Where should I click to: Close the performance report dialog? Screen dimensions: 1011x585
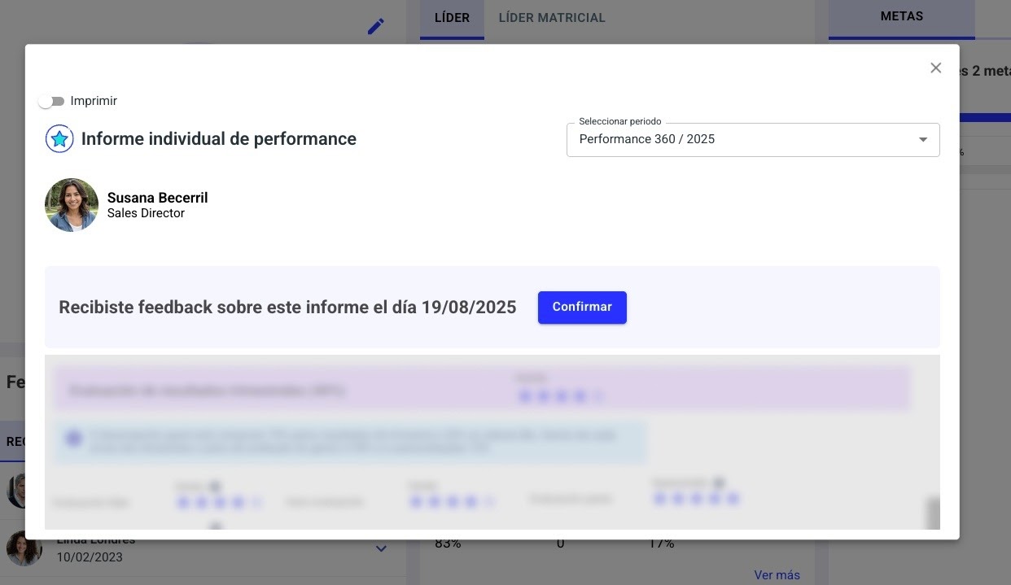(x=935, y=68)
